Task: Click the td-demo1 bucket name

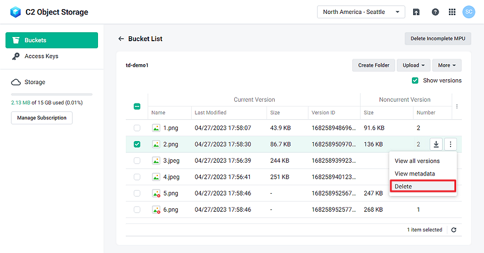Action: [x=137, y=65]
